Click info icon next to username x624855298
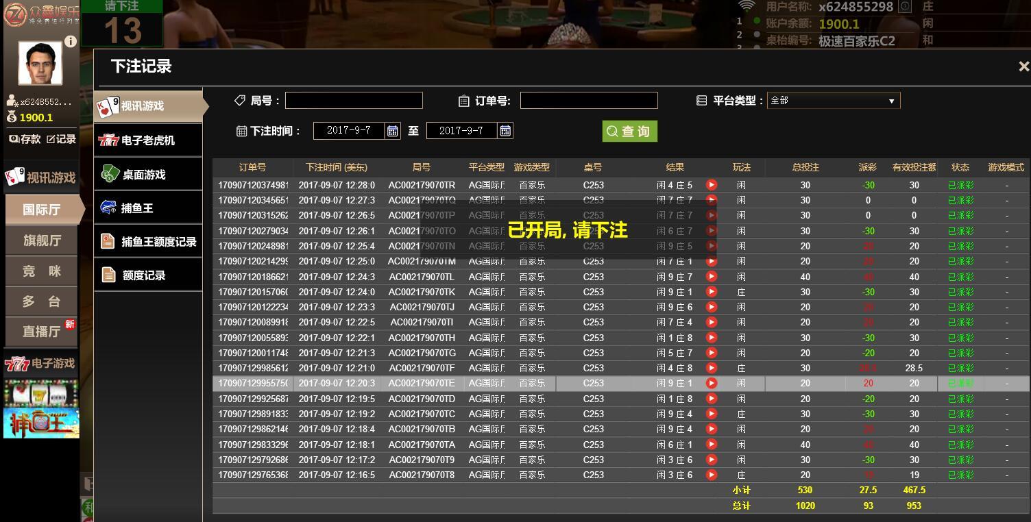 905,7
